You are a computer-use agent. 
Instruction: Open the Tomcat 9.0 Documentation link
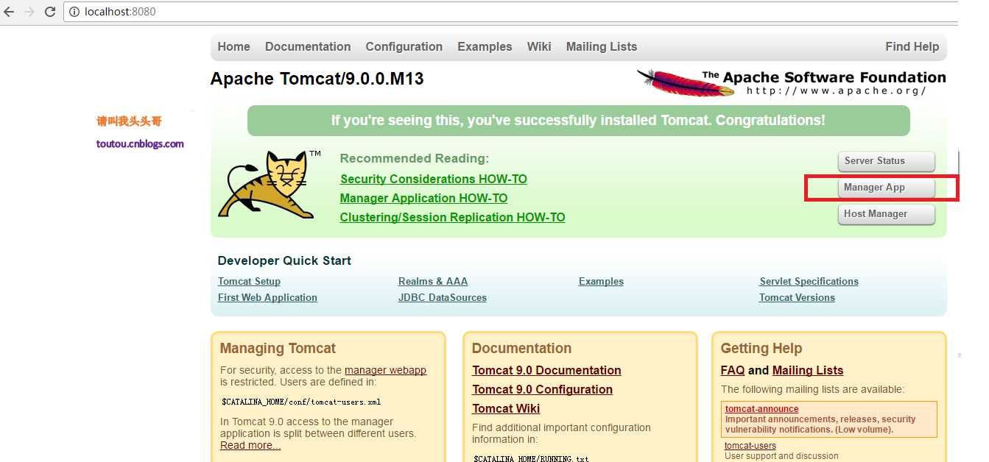click(546, 370)
